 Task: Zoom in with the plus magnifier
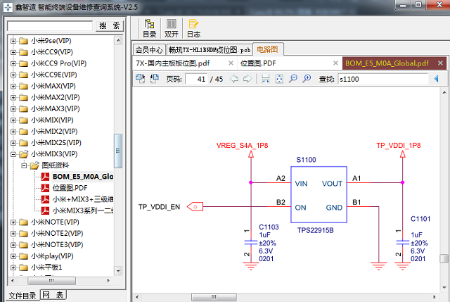click(307, 78)
